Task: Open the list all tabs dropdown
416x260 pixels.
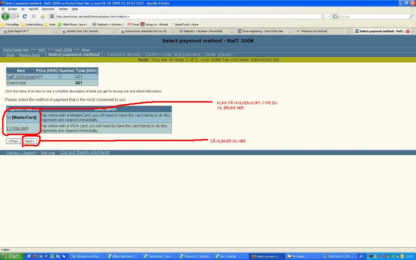Action: [414, 31]
